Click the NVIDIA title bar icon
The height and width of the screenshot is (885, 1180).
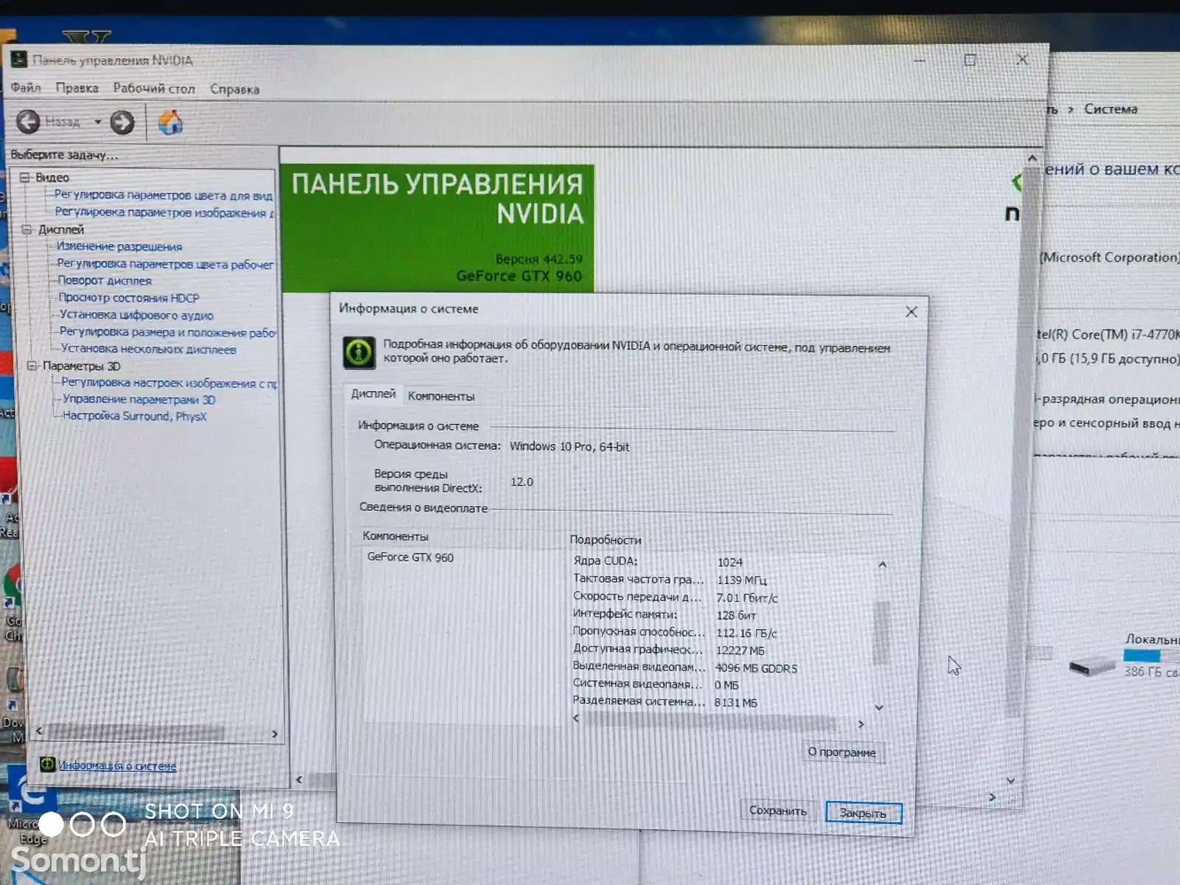click(x=19, y=59)
